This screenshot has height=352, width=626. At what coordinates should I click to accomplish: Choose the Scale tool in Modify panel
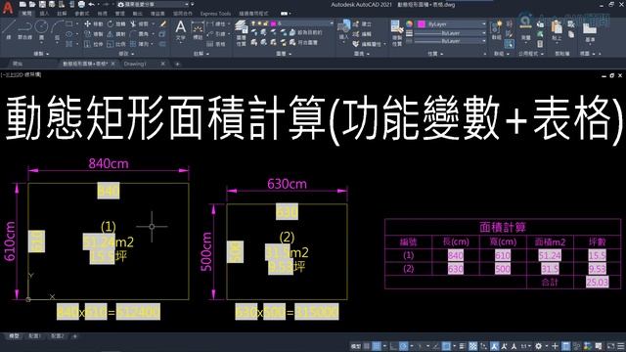point(116,44)
